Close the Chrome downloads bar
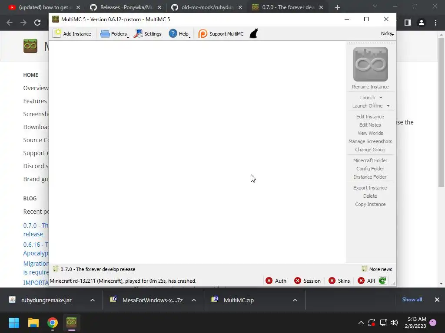This screenshot has width=445, height=333. pos(437,300)
